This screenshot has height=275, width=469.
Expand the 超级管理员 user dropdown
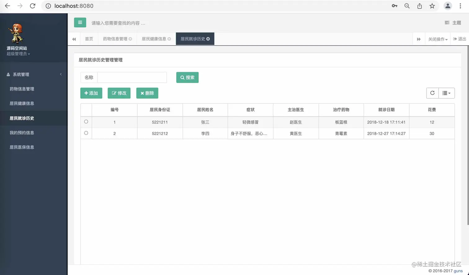click(x=18, y=54)
